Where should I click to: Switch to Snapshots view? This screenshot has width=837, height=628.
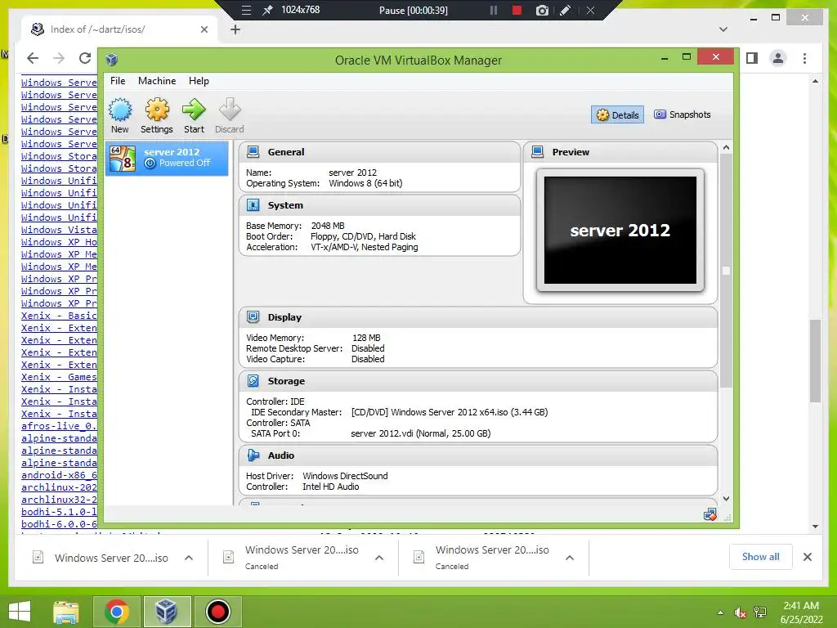[683, 114]
